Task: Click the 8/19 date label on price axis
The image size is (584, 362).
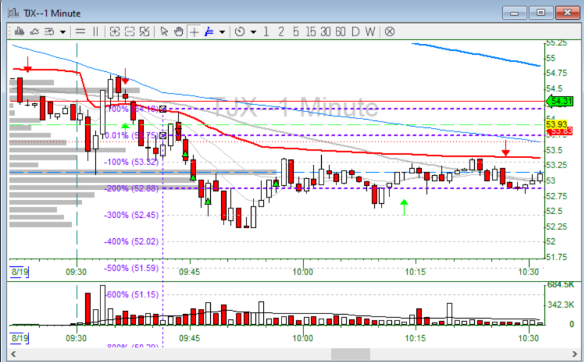Action: click(18, 271)
